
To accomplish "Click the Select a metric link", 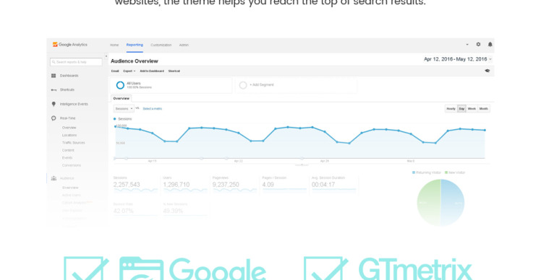I will pyautogui.click(x=152, y=109).
